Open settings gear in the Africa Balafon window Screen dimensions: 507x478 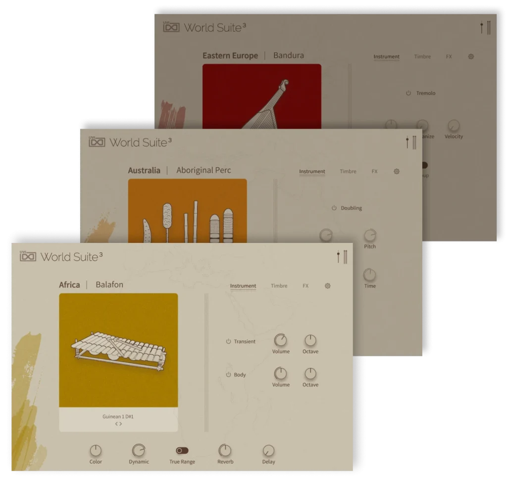pos(328,286)
